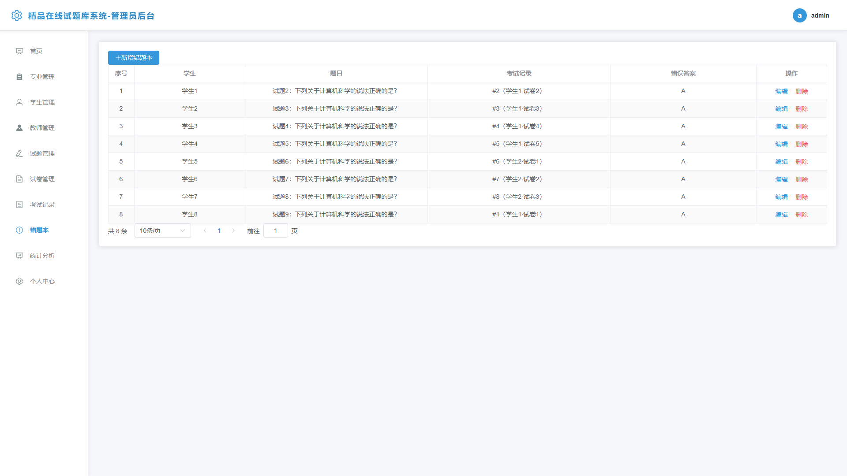Click the 新增错题本 button
Image resolution: width=847 pixels, height=476 pixels.
coord(134,58)
